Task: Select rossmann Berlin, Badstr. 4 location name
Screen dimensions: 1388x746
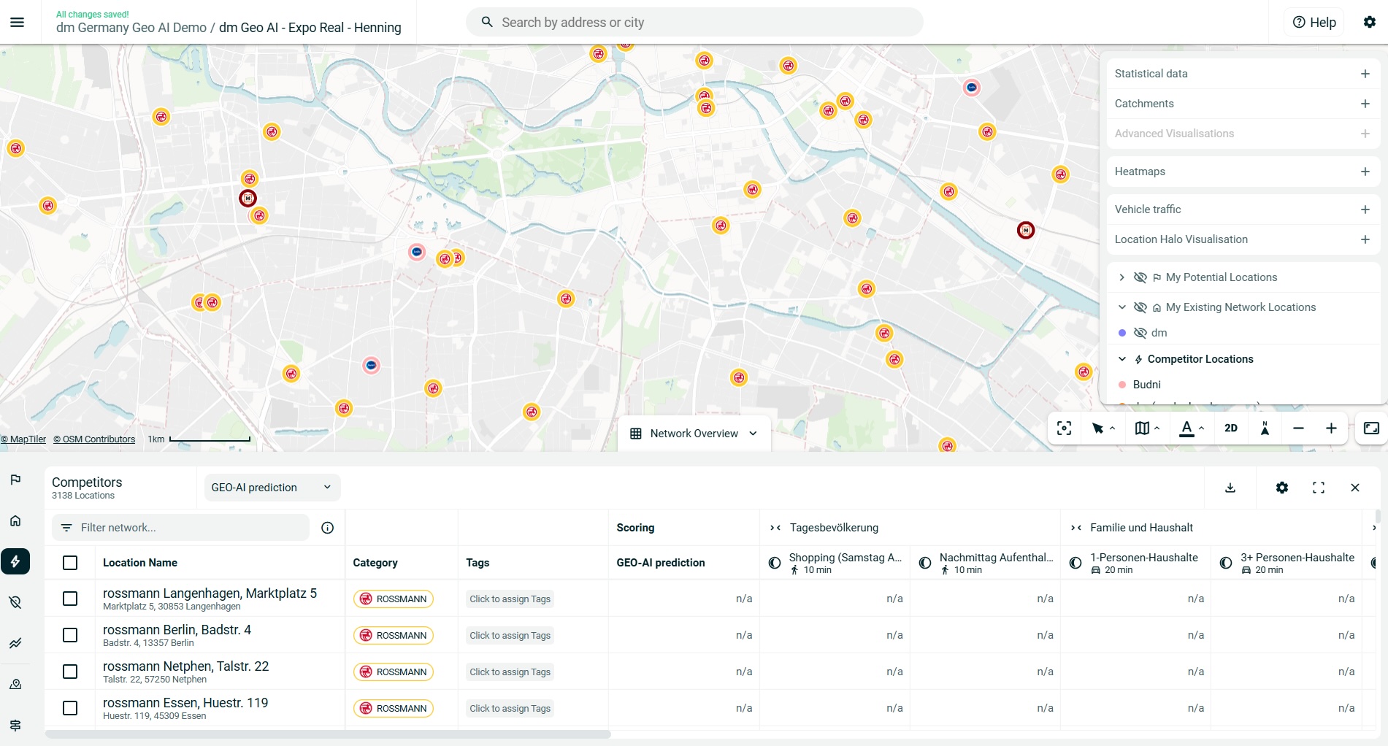Action: [177, 630]
